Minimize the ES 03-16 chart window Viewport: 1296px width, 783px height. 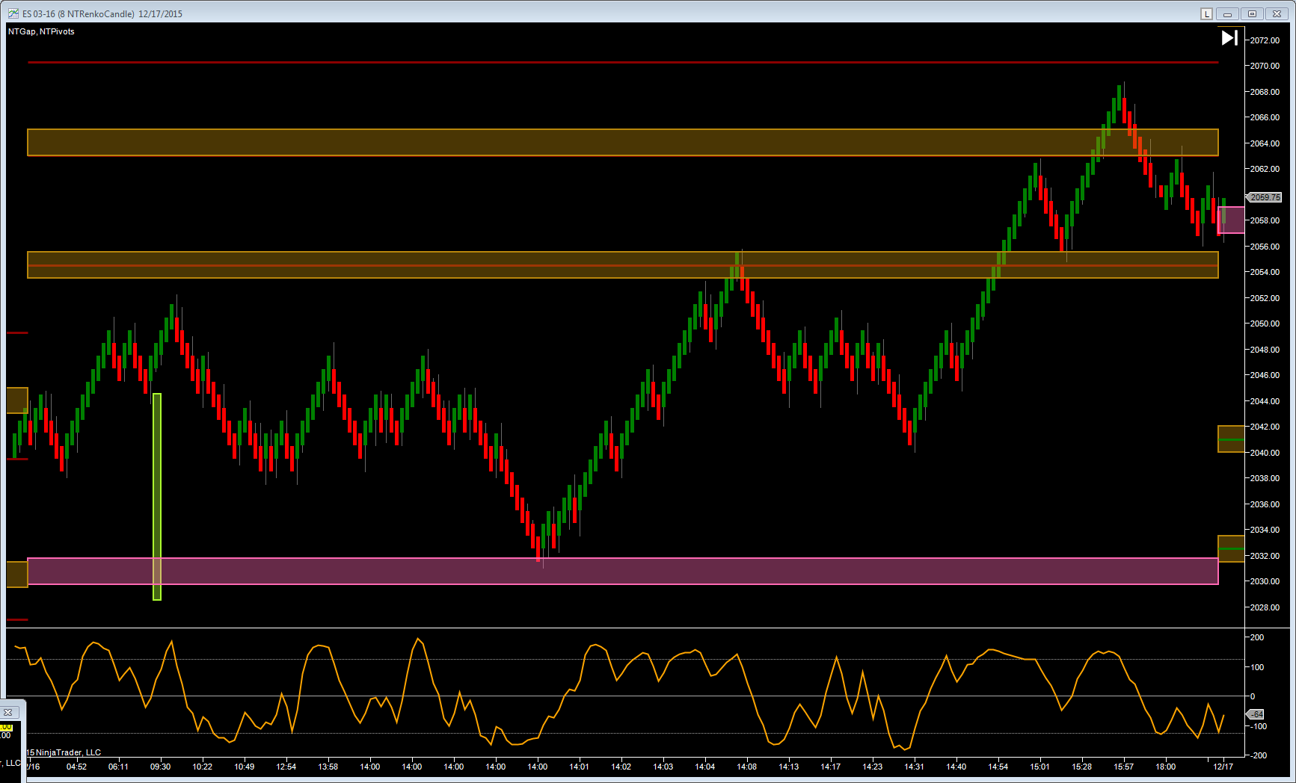1228,13
